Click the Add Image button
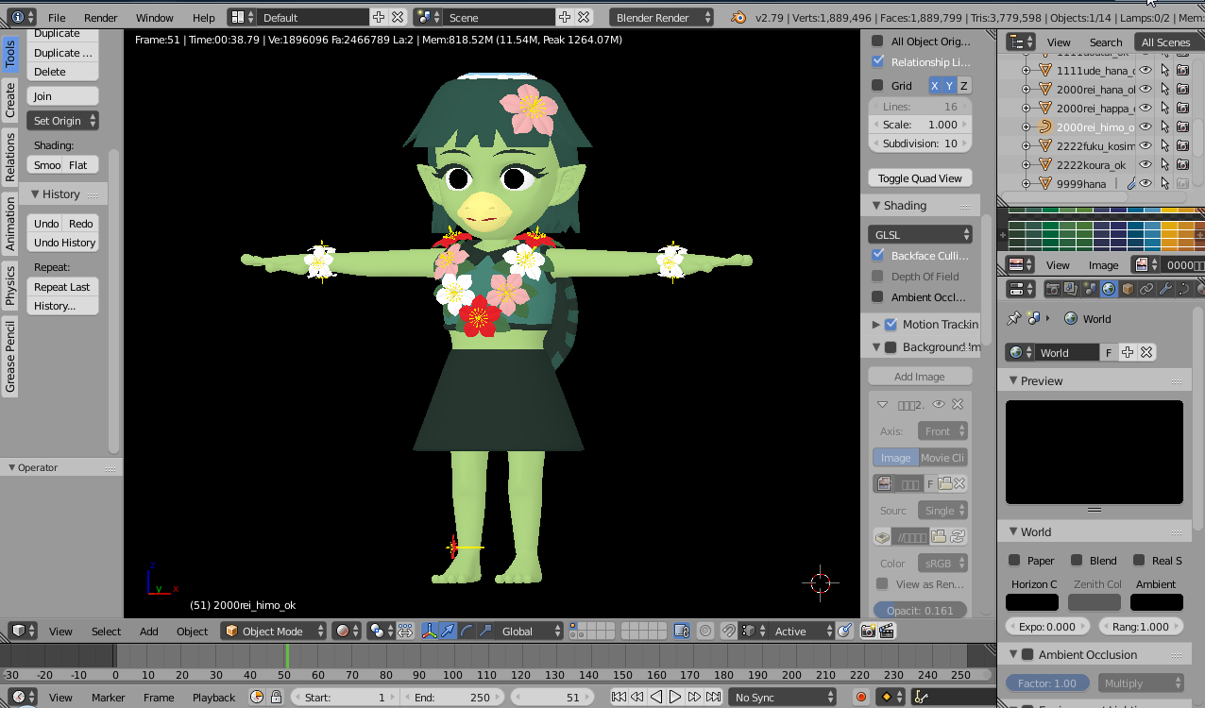Image resolution: width=1205 pixels, height=708 pixels. pyautogui.click(x=920, y=376)
